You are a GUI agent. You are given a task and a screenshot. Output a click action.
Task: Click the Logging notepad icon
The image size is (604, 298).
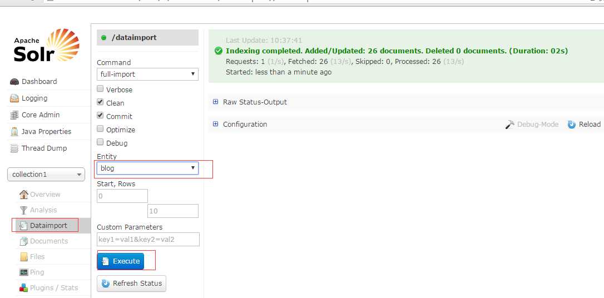click(x=14, y=98)
